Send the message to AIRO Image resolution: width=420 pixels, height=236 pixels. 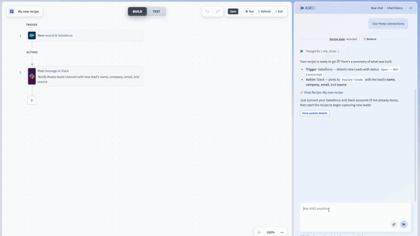(x=404, y=224)
